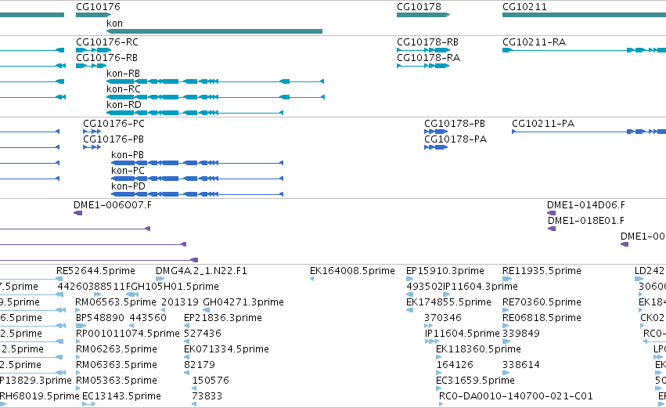666x408 pixels.
Task: Open the DME1-018E01.F label
Action: coord(586,221)
